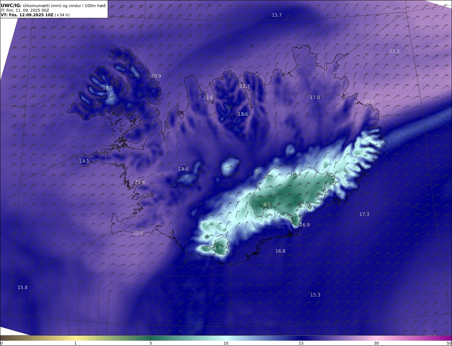The image size is (452, 346).
Task: Click the 15.8 value label
Action: (22, 287)
